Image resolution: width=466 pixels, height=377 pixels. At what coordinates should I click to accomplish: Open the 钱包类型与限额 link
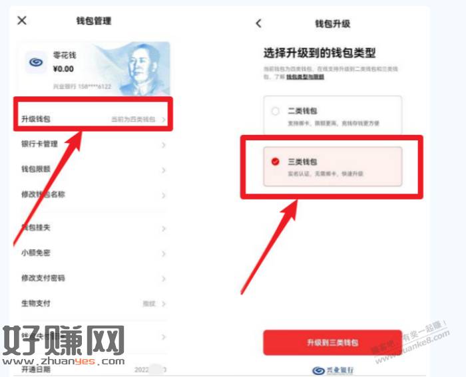(x=305, y=77)
